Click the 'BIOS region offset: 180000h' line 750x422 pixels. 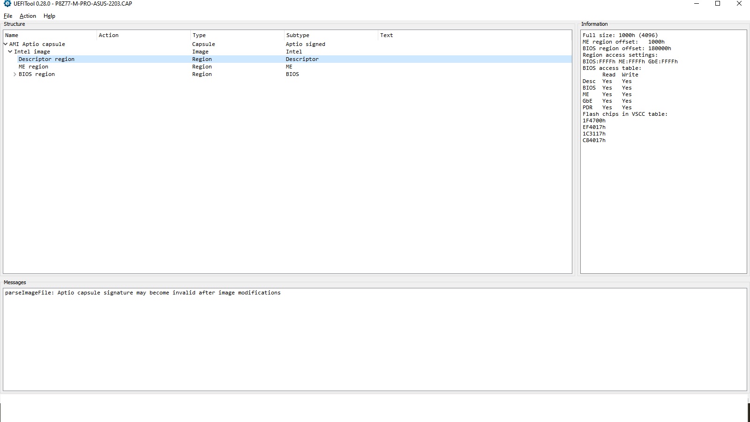pyautogui.click(x=627, y=48)
